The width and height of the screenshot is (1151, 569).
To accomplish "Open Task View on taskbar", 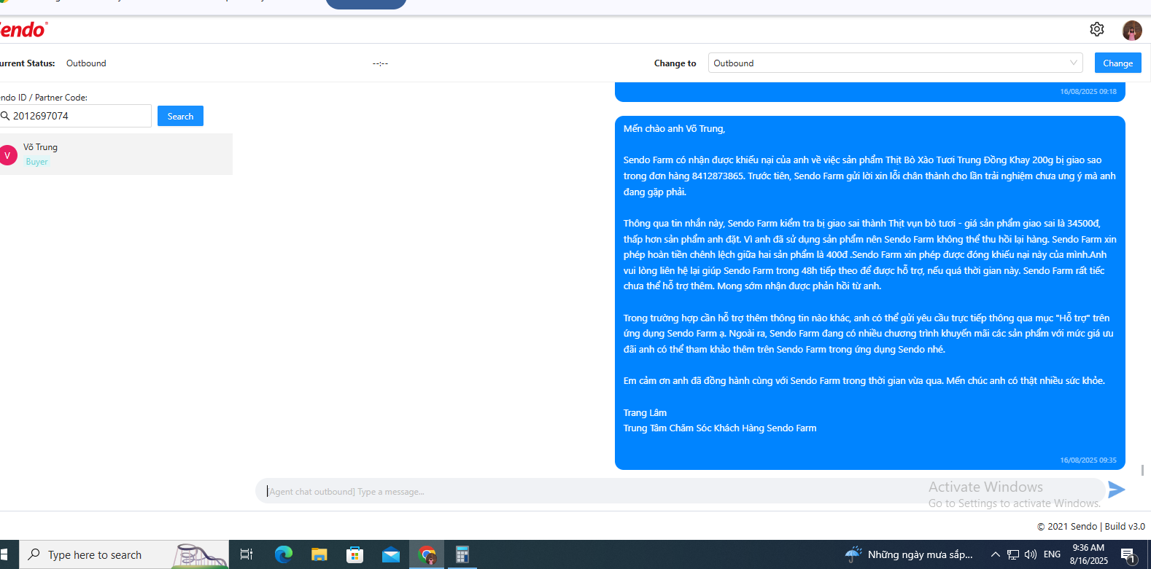I will [x=247, y=554].
